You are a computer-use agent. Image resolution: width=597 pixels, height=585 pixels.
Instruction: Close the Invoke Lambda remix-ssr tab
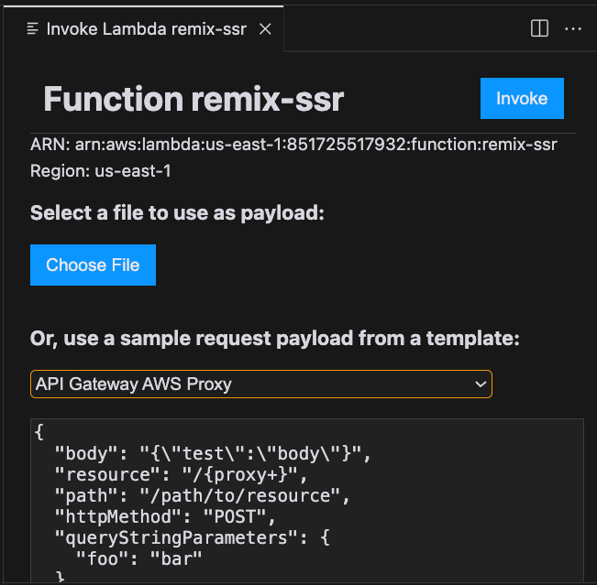coord(265,28)
